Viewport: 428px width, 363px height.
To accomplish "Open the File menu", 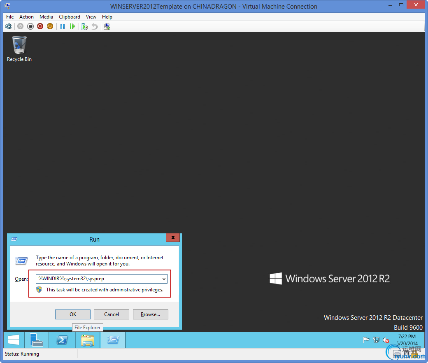I will tap(10, 16).
